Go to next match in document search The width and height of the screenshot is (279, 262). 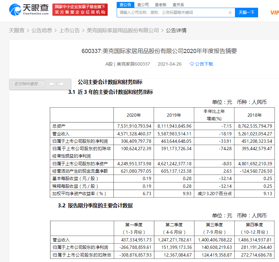pyautogui.click(x=61, y=84)
